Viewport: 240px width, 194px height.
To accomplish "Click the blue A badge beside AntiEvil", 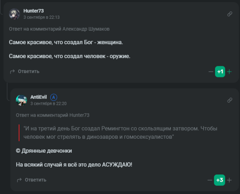I will tap(53, 97).
